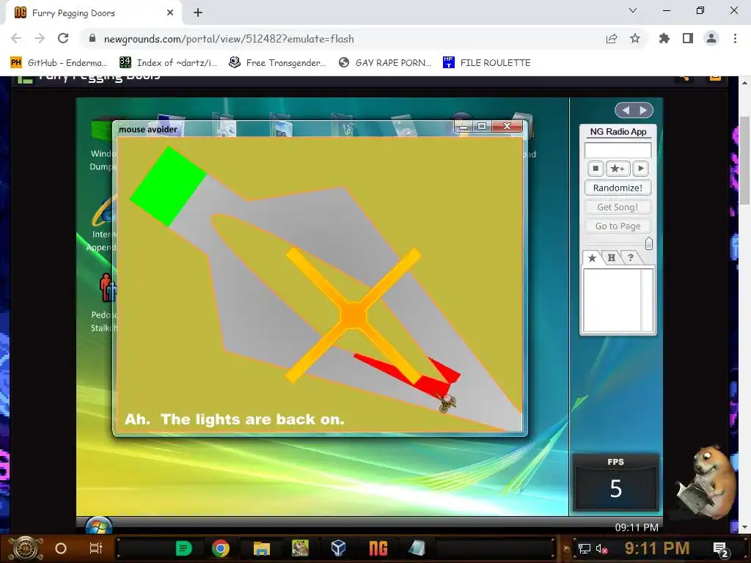Click the left arrow above NG Radio App
Image resolution: width=751 pixels, height=563 pixels.
click(626, 110)
